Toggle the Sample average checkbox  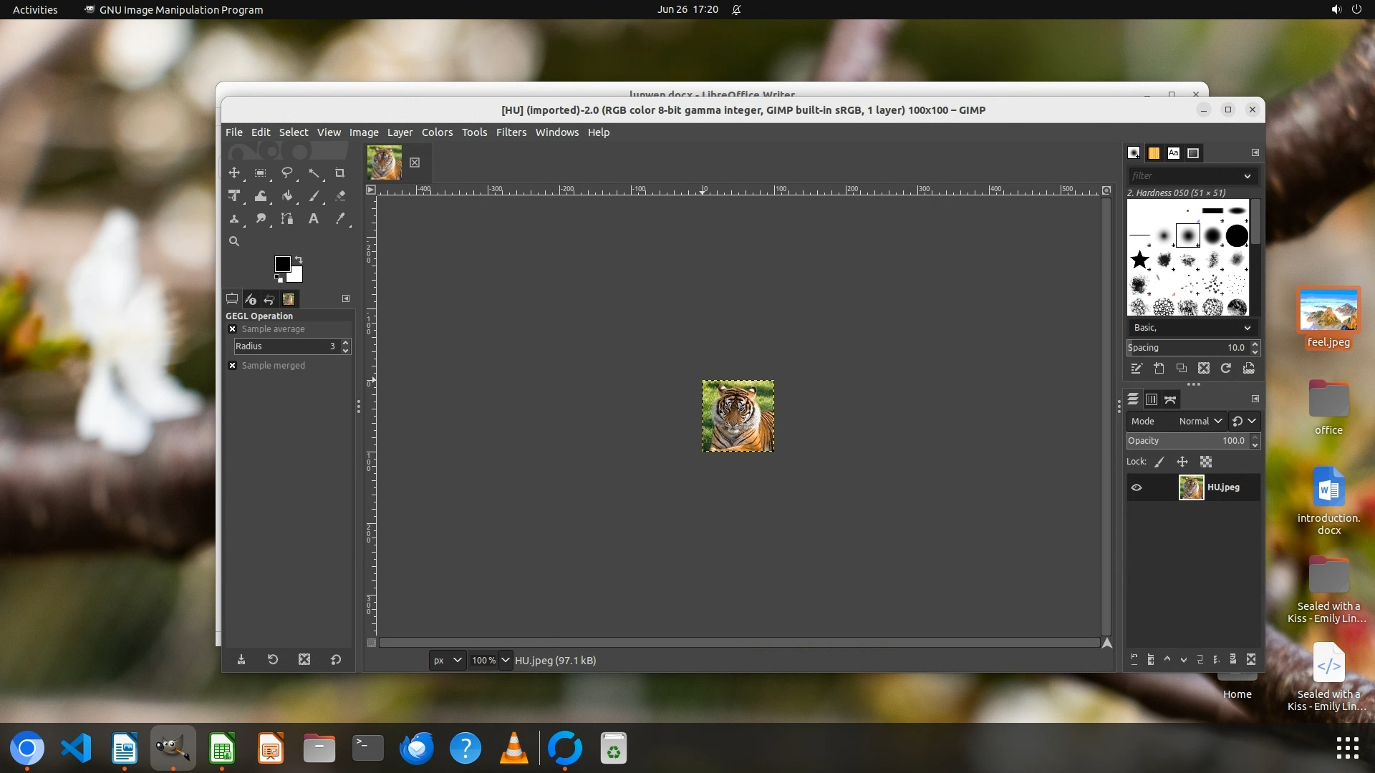[233, 329]
